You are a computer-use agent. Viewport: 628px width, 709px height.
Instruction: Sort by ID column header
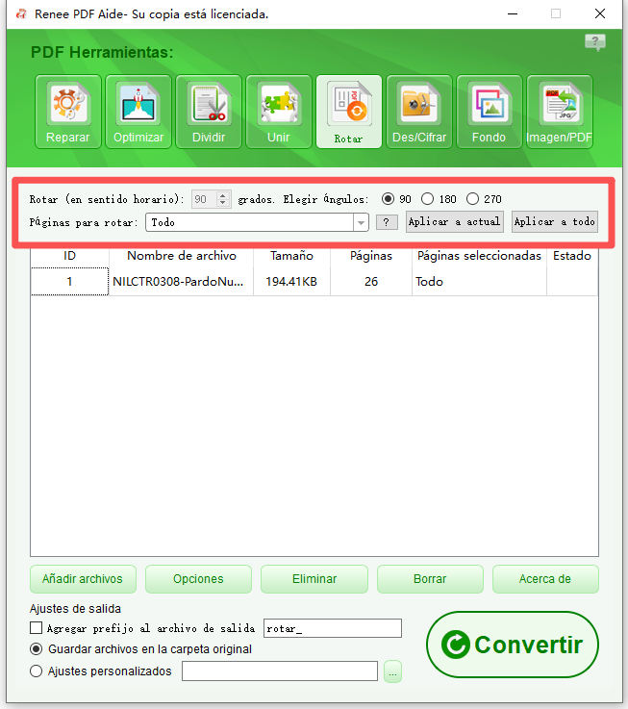point(69,256)
